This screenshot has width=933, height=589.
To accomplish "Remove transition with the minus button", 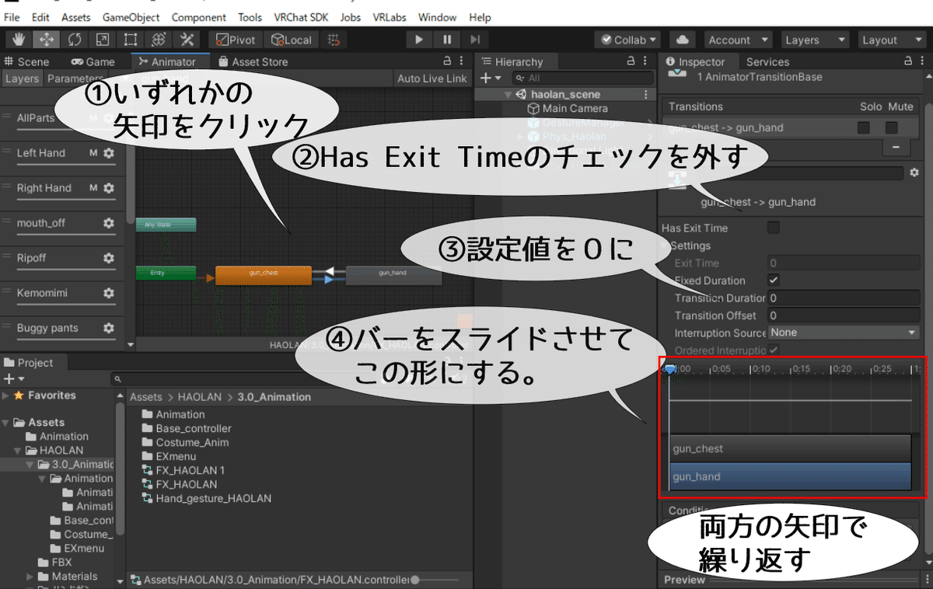I will 896,146.
